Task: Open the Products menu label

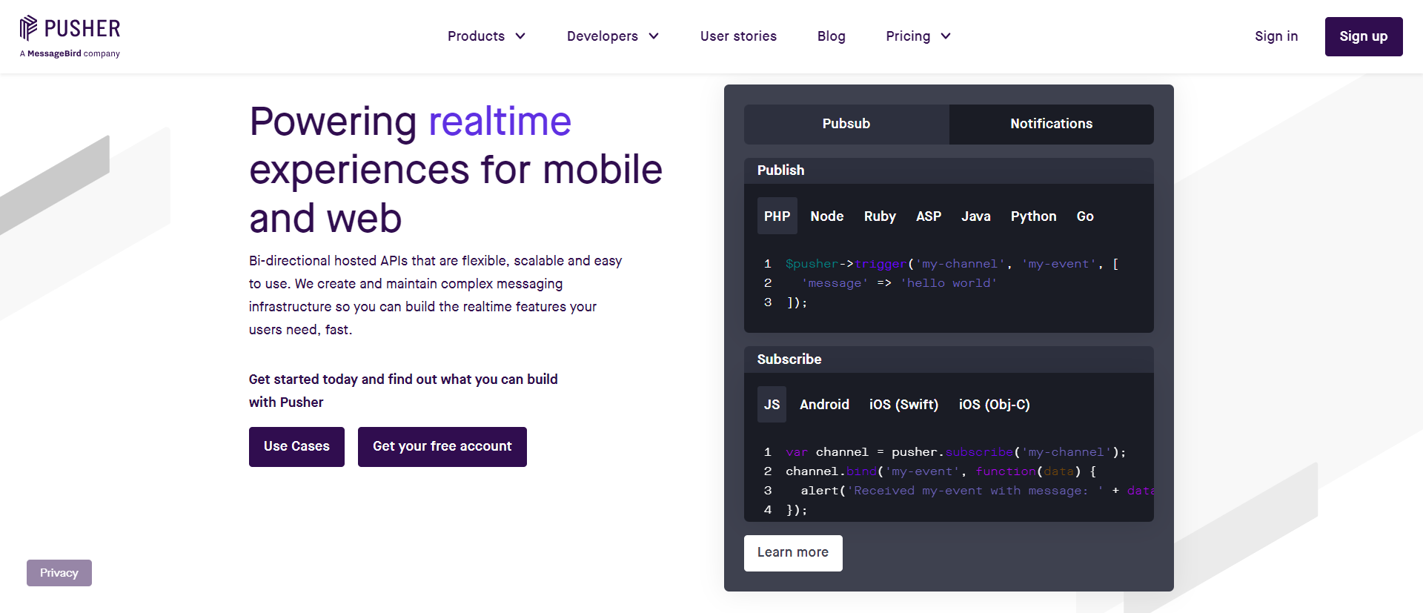Action: pos(476,36)
